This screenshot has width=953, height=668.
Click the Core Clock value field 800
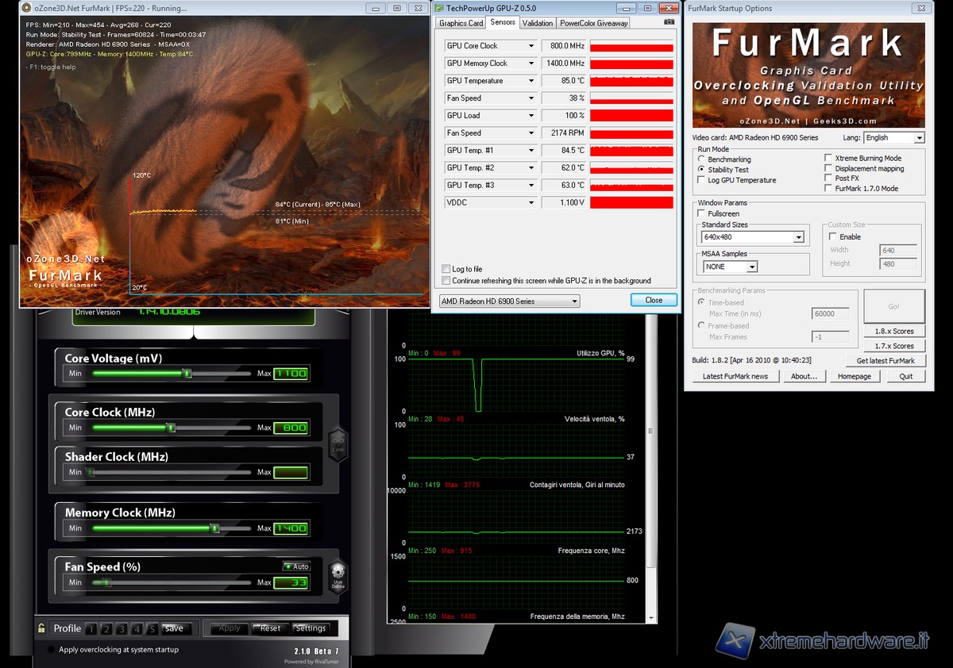click(x=291, y=428)
